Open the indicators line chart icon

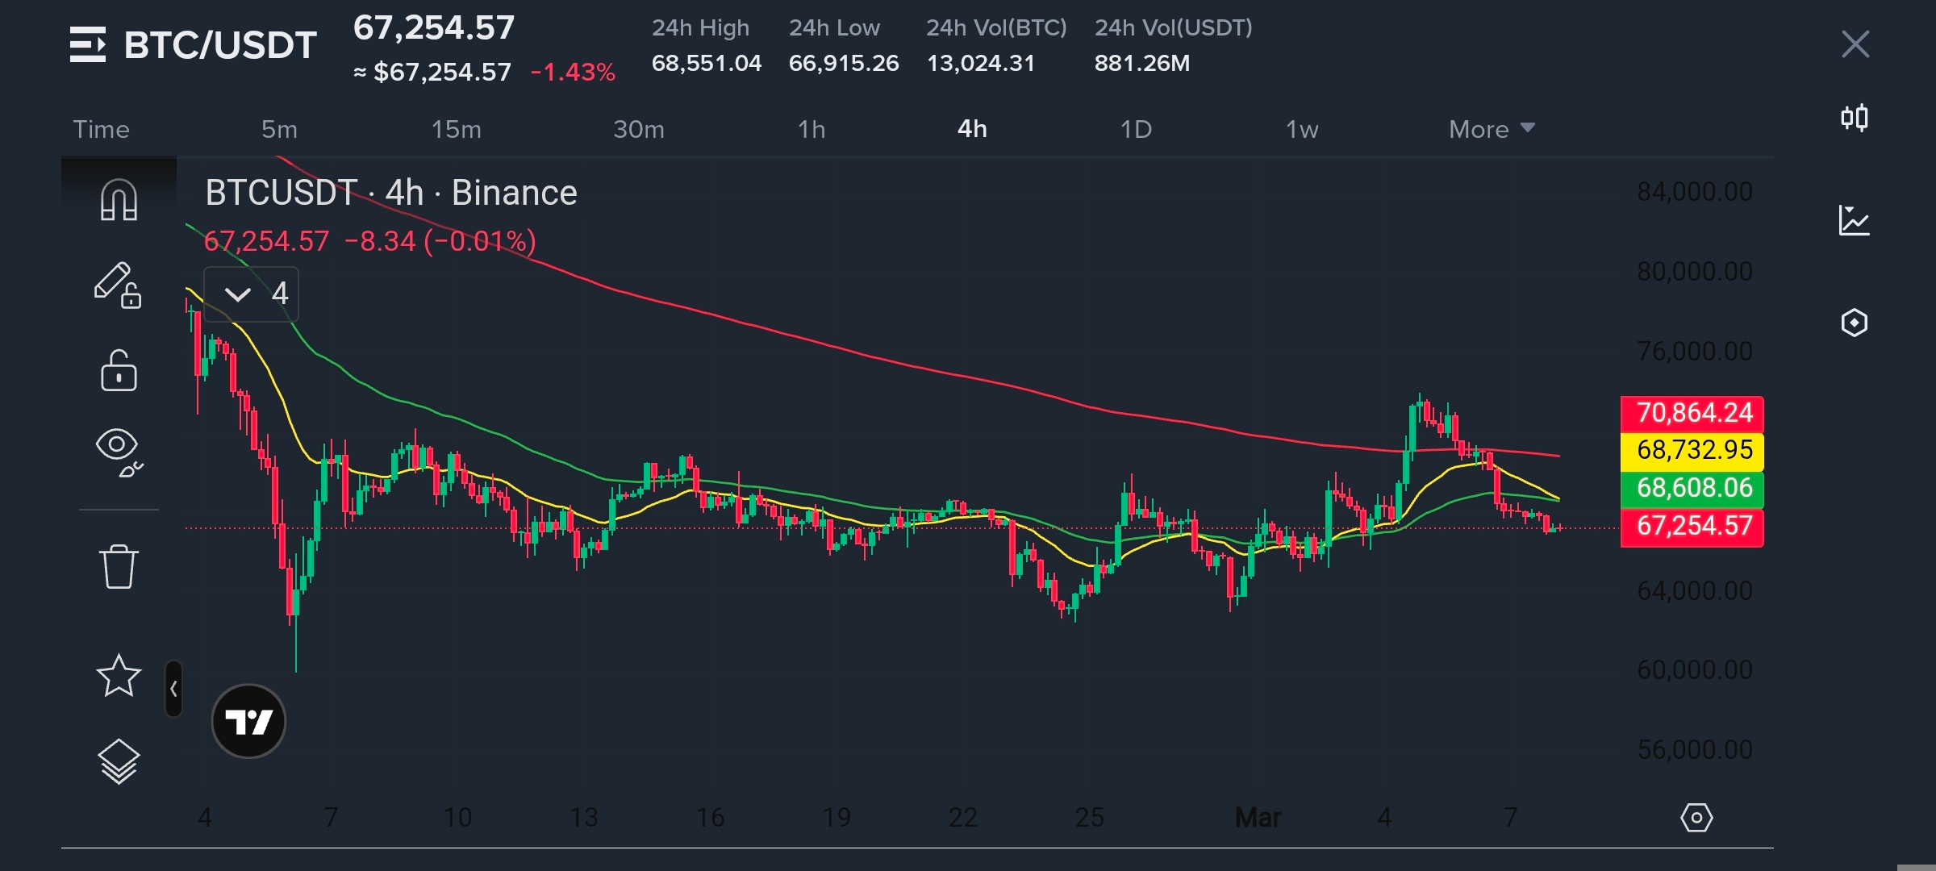point(1855,220)
